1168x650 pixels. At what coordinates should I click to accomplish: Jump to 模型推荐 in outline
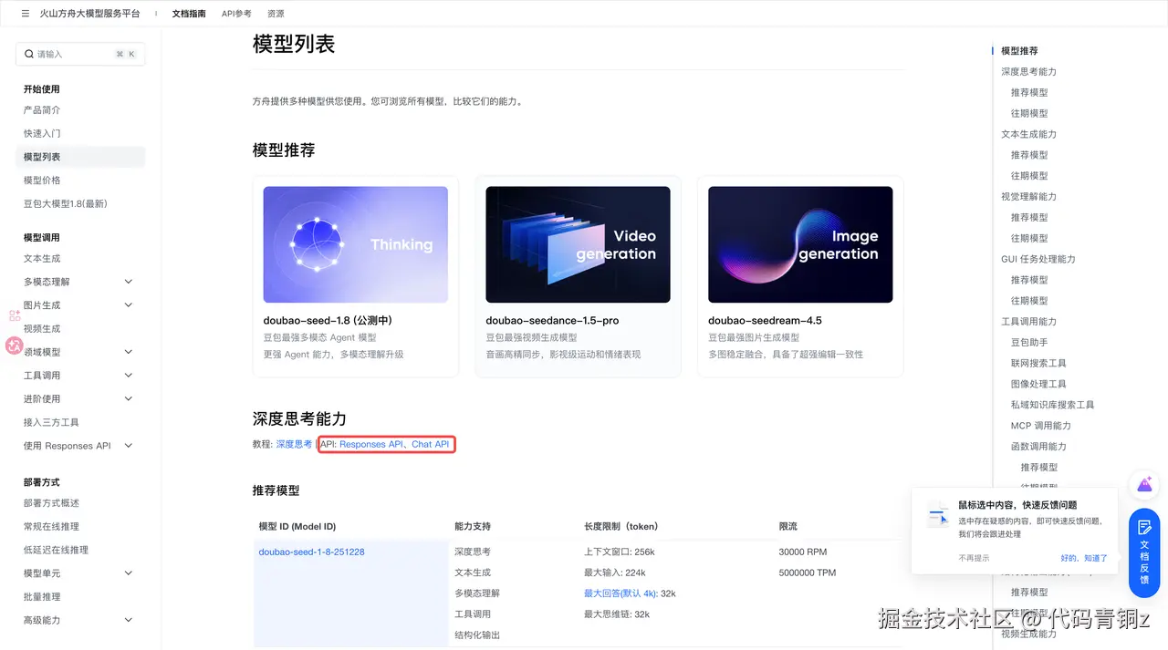point(1019,51)
